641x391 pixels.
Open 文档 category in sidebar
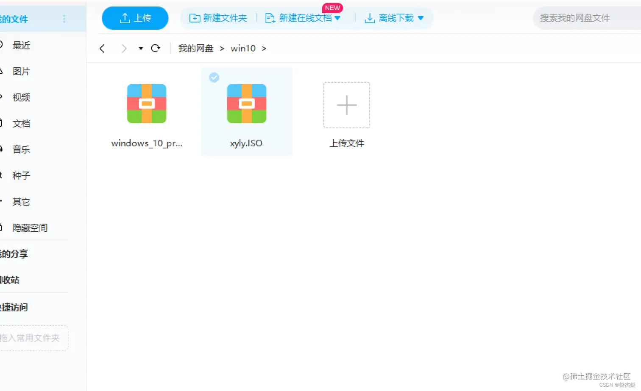[21, 123]
